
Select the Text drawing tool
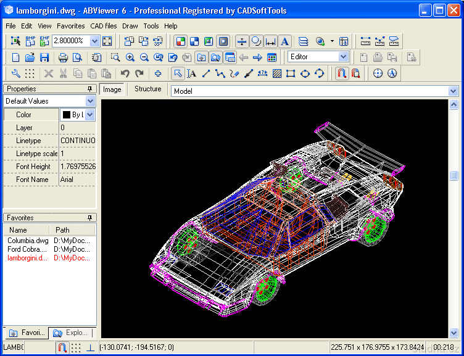pos(192,73)
